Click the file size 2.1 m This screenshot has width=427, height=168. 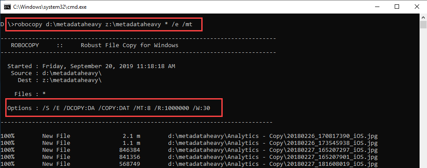(131, 136)
